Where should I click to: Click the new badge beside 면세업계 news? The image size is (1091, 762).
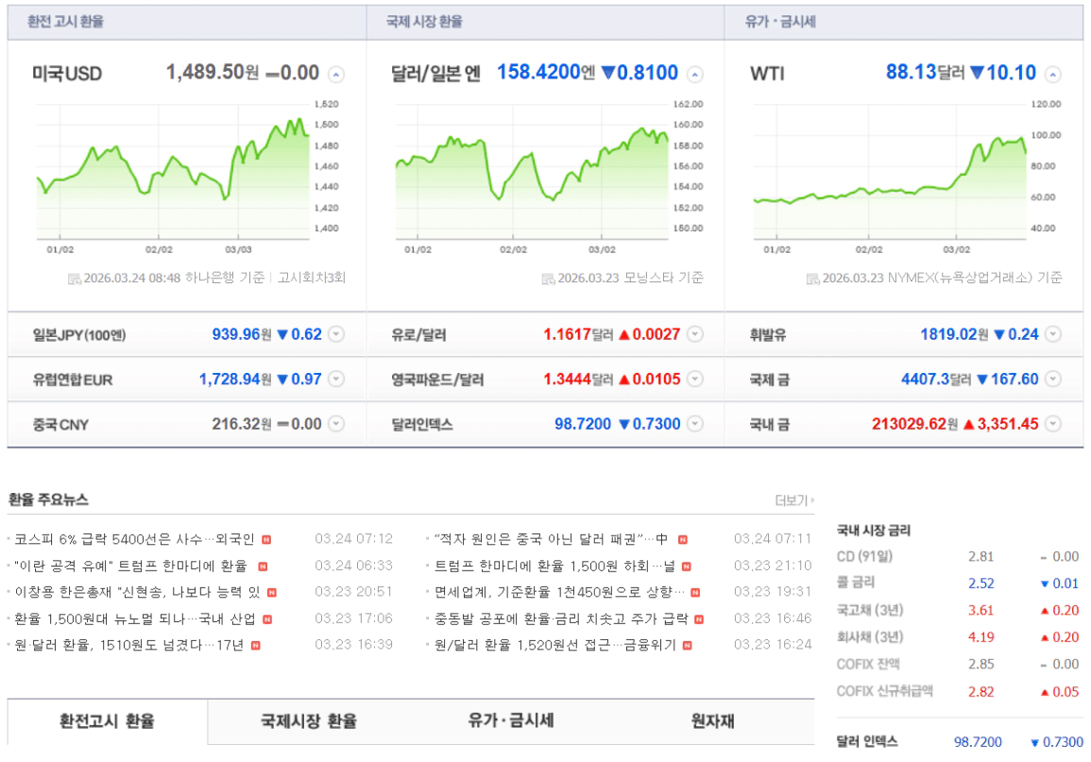(695, 593)
